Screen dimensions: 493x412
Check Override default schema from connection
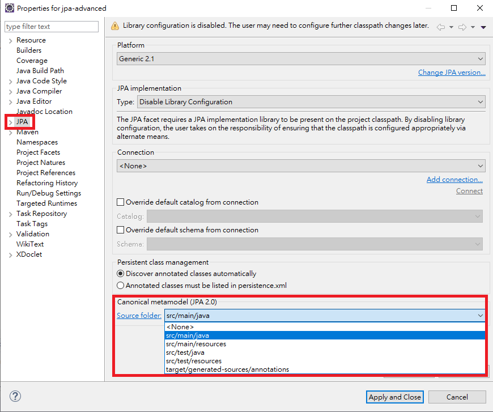click(x=121, y=230)
